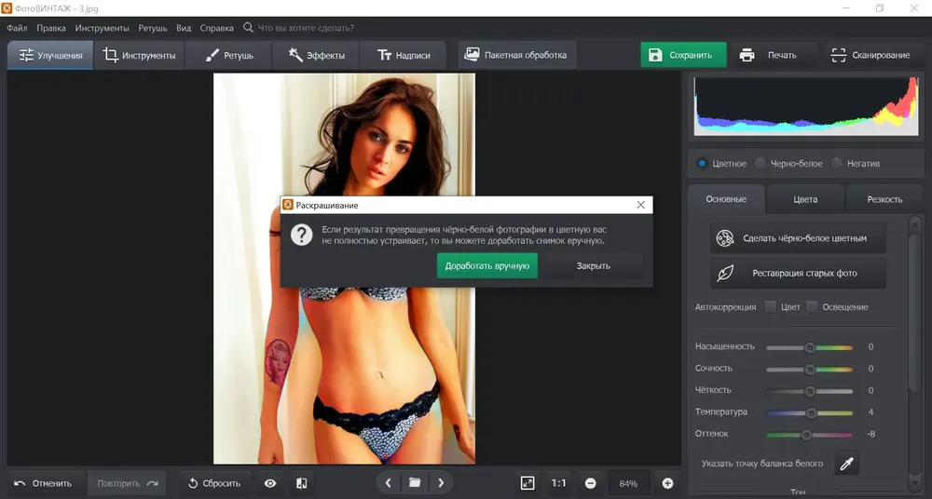Image resolution: width=932 pixels, height=499 pixels.
Task: Open the folder browse icon
Action: [x=415, y=483]
